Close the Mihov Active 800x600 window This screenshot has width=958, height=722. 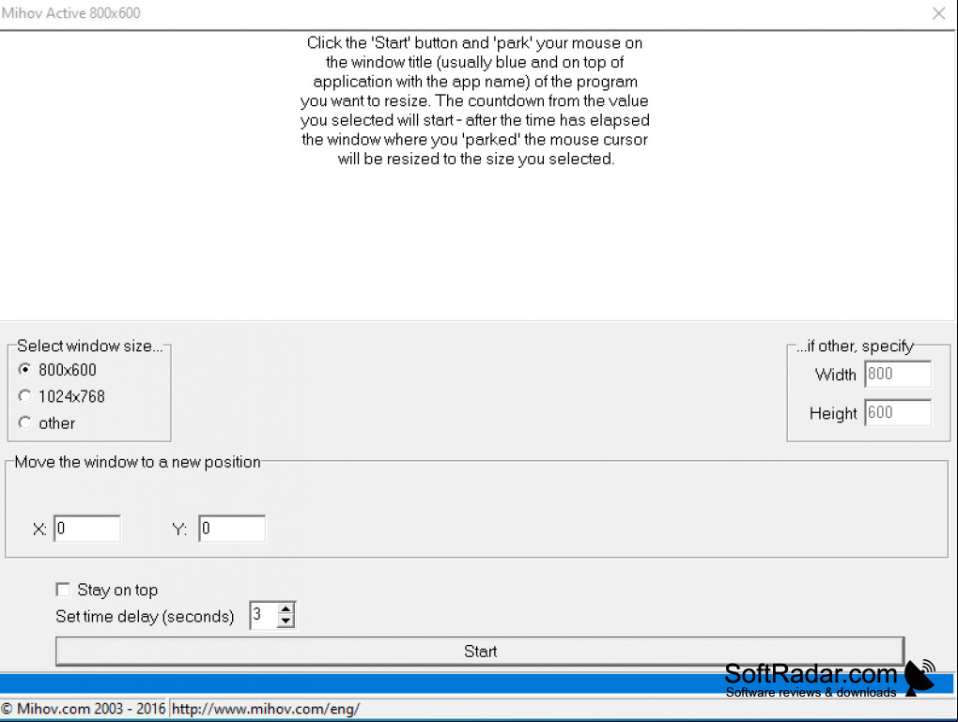point(939,13)
